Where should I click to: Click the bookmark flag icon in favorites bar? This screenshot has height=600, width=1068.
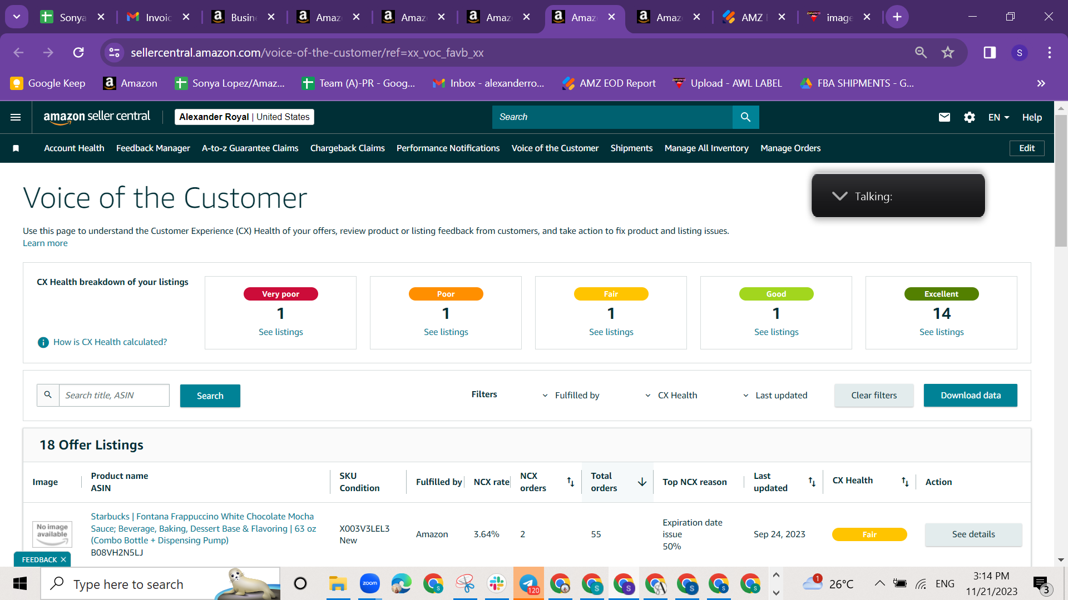16,148
